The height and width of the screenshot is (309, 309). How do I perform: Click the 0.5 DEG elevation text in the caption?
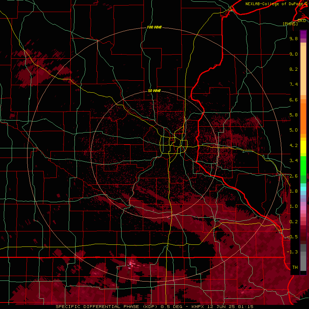tap(172, 307)
